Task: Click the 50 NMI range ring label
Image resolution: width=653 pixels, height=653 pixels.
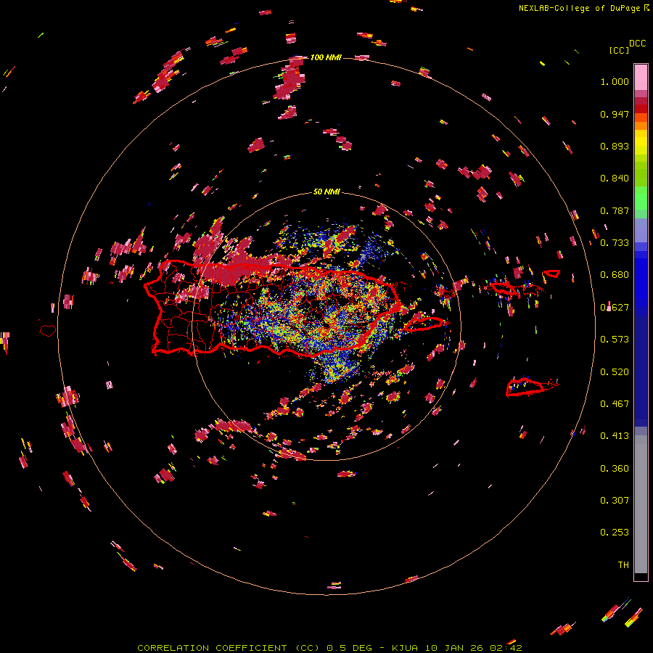Action: click(x=326, y=192)
